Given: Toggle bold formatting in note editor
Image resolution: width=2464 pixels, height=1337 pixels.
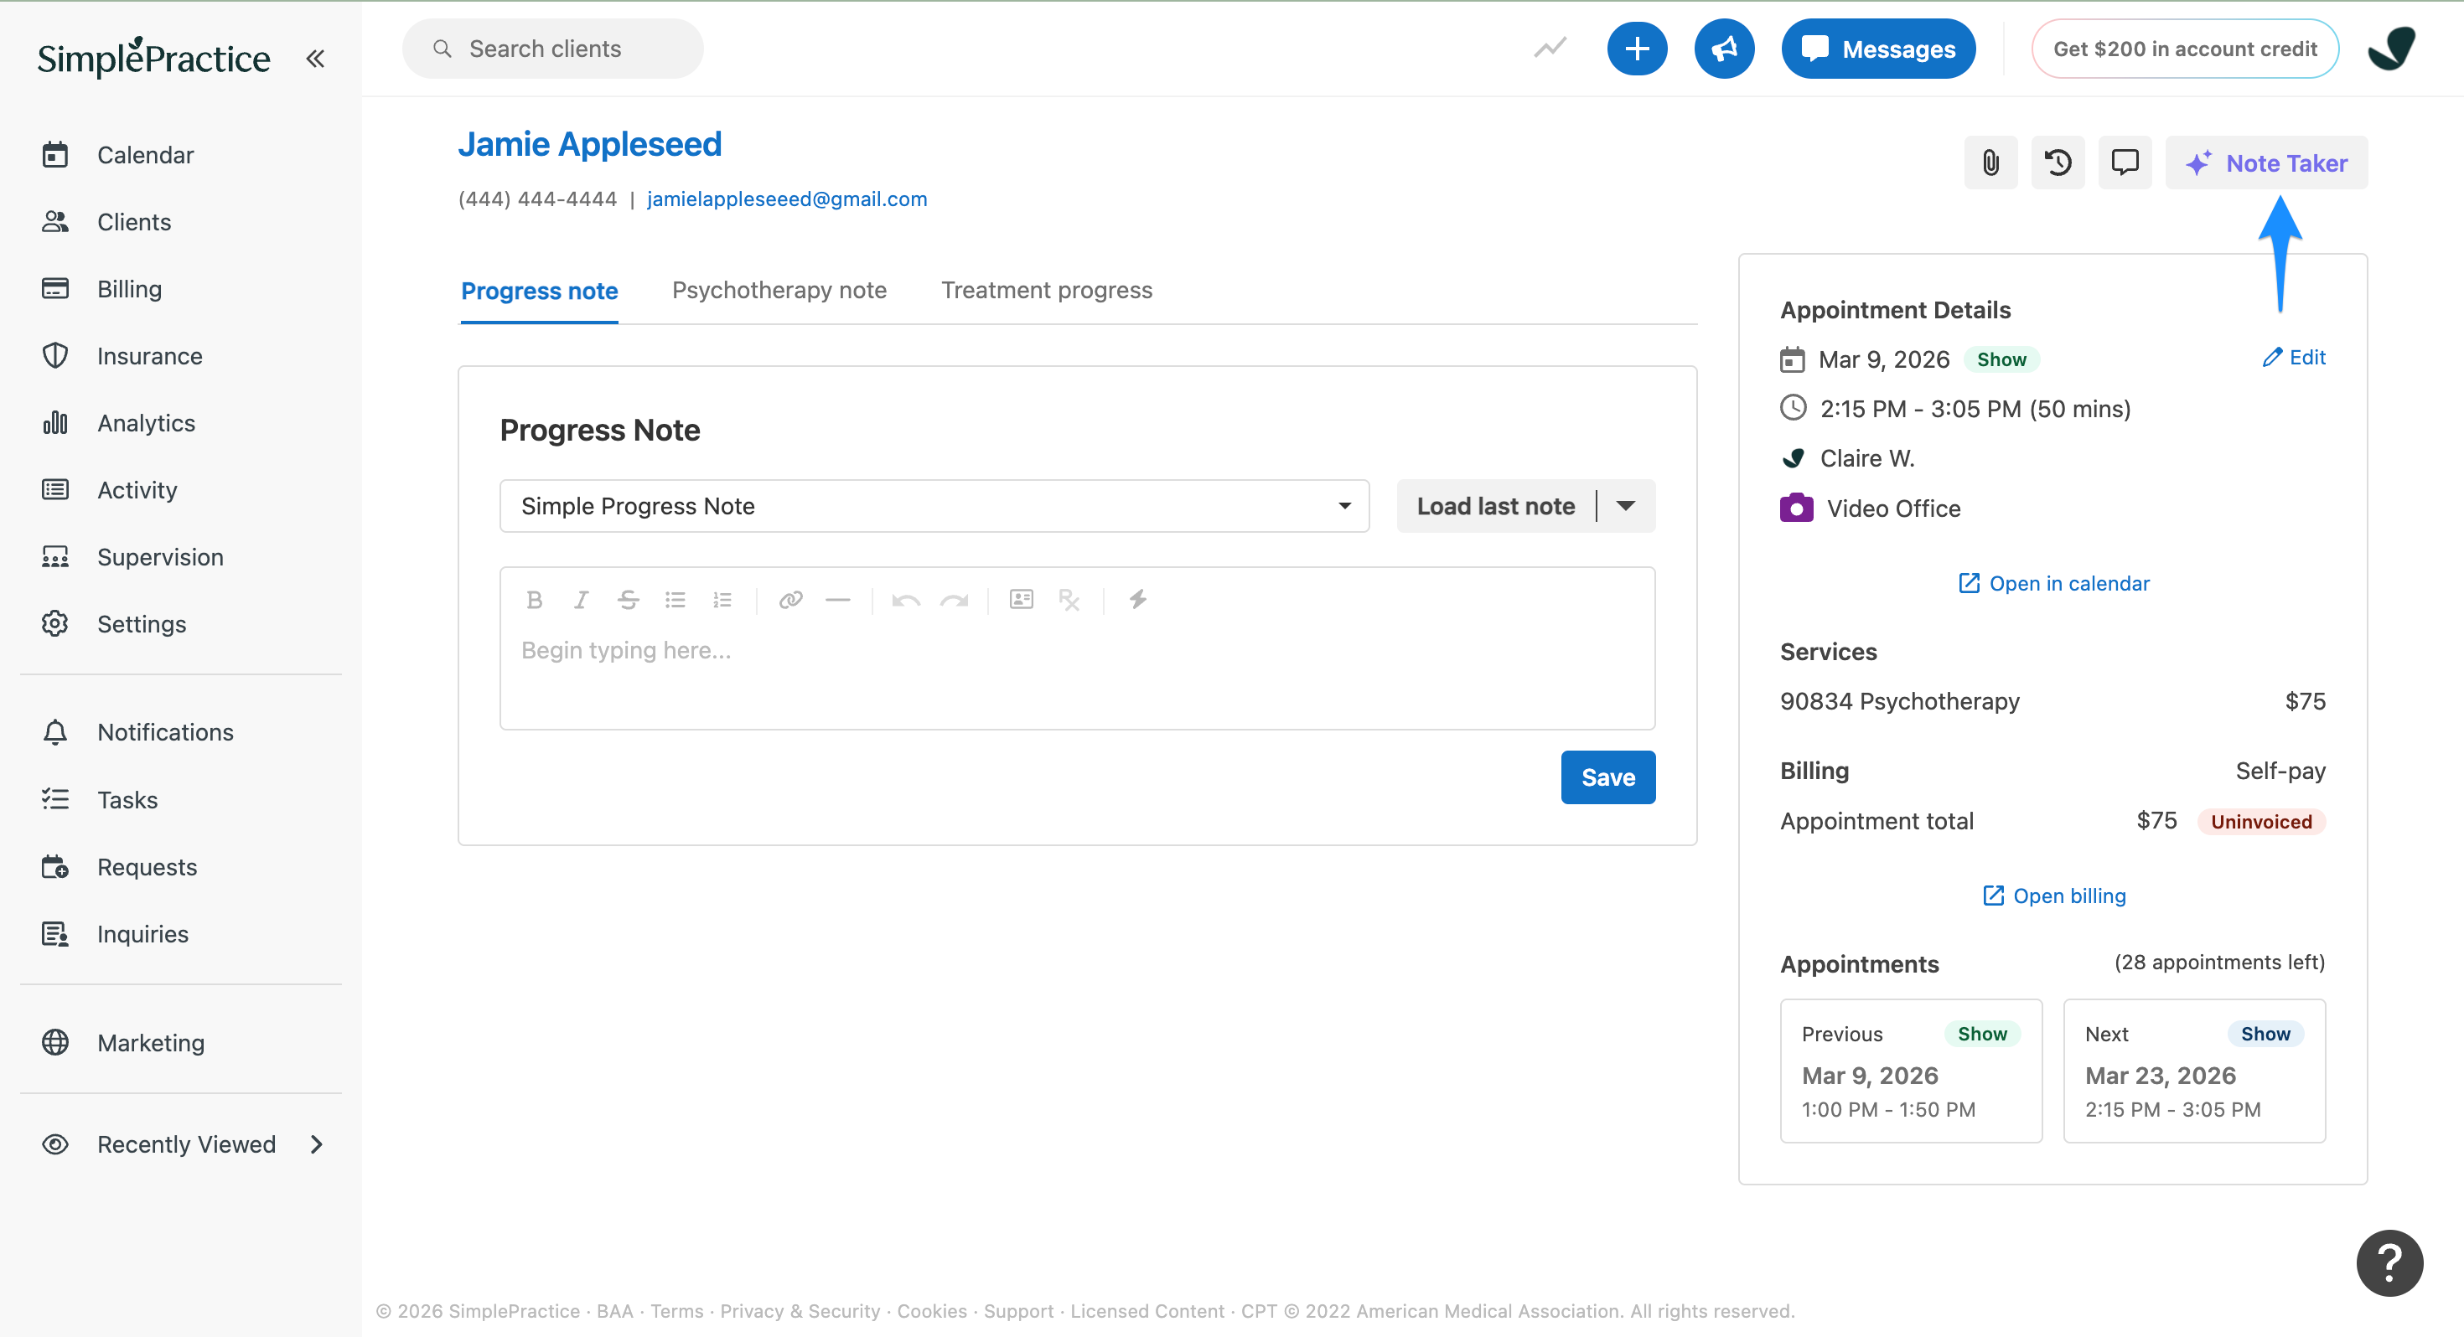Looking at the screenshot, I should point(534,600).
